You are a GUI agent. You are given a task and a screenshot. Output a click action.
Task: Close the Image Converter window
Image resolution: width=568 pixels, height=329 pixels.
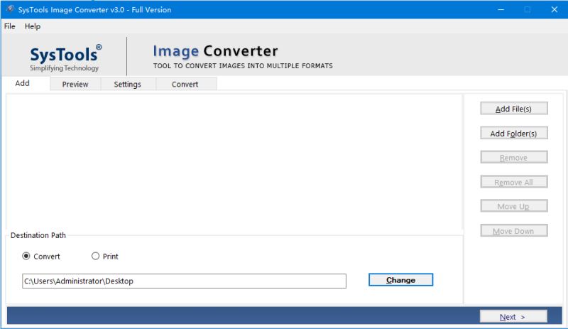[555, 9]
